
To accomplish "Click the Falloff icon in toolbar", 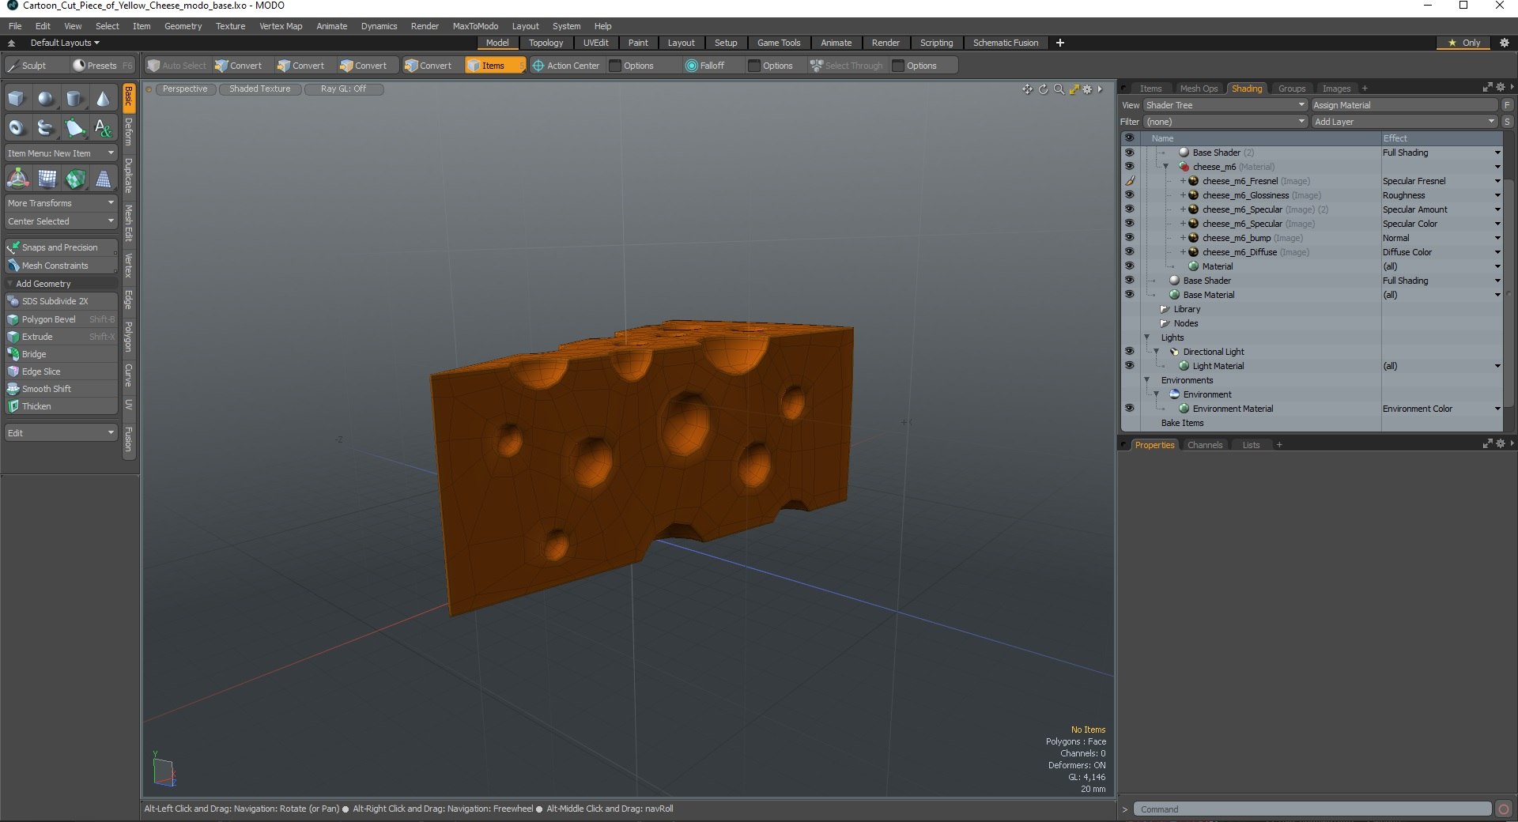I will (692, 66).
